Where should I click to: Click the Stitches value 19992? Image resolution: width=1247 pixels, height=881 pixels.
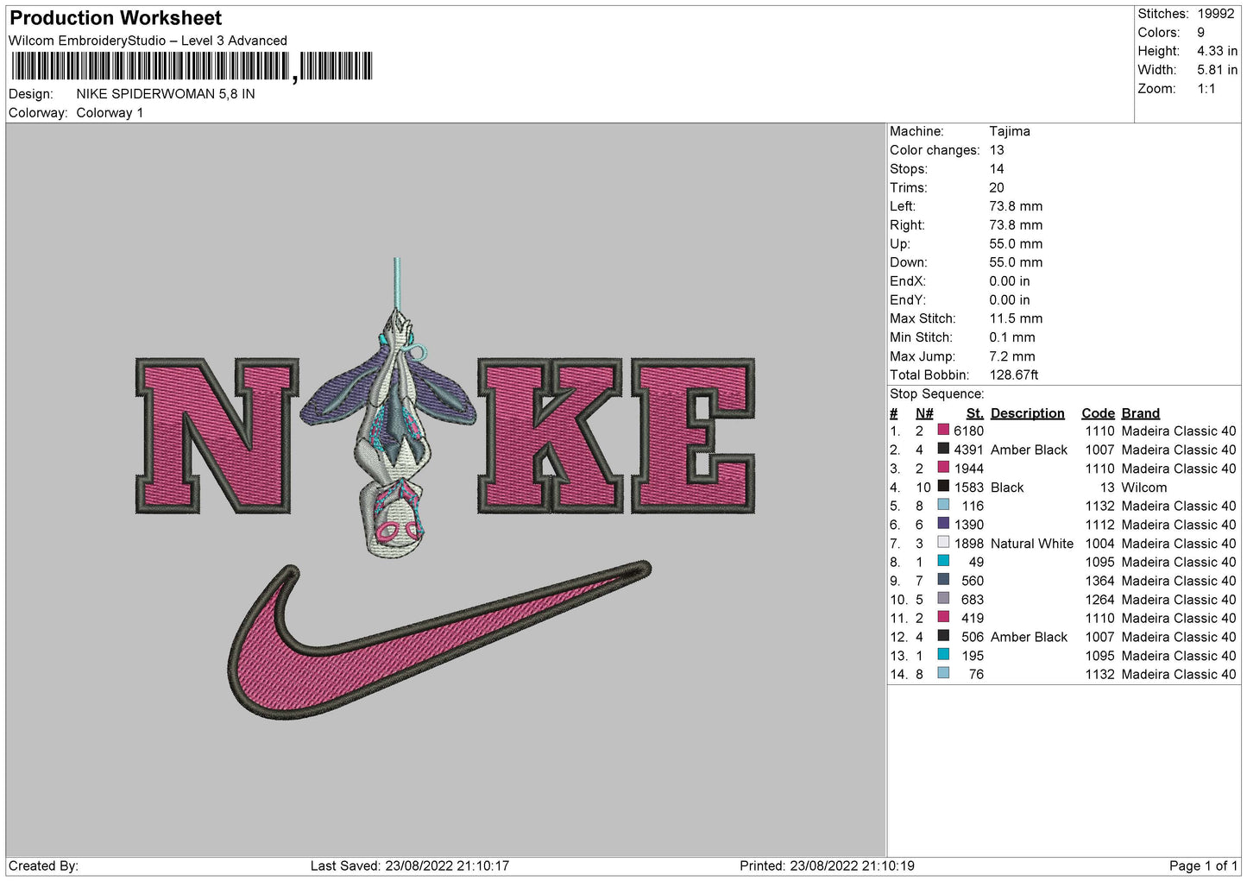1215,14
